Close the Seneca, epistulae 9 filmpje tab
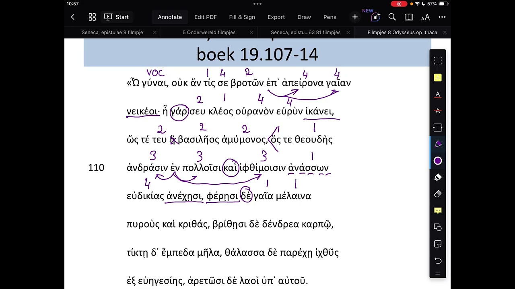This screenshot has width=515, height=289. click(x=155, y=33)
